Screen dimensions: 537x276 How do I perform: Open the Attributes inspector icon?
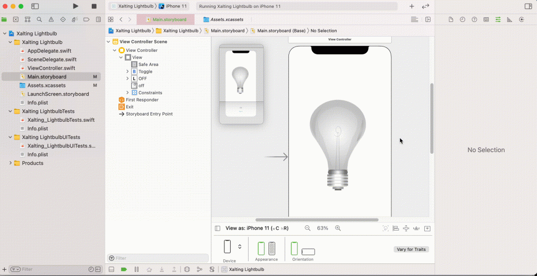point(498,19)
